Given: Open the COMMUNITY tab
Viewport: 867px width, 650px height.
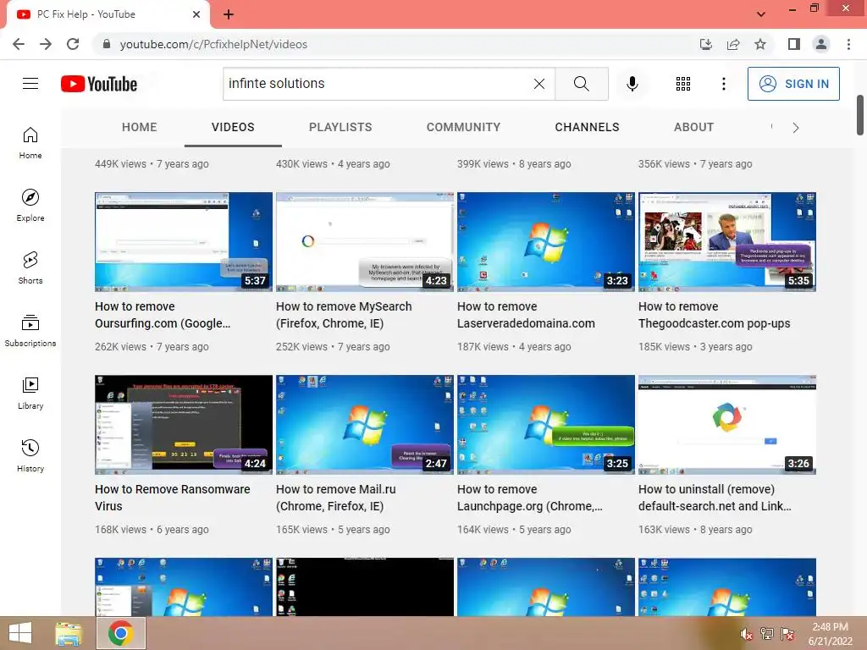Looking at the screenshot, I should pos(463,127).
